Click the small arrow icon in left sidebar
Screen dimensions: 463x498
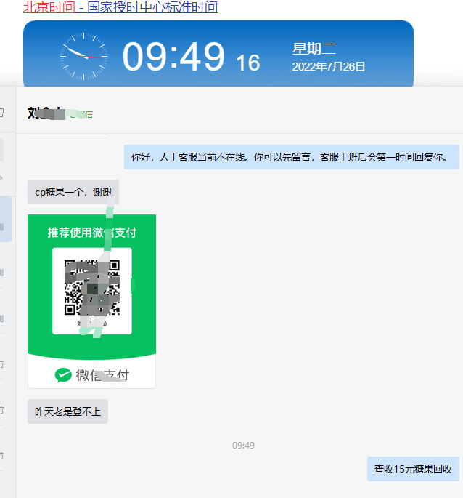[x=1, y=178]
